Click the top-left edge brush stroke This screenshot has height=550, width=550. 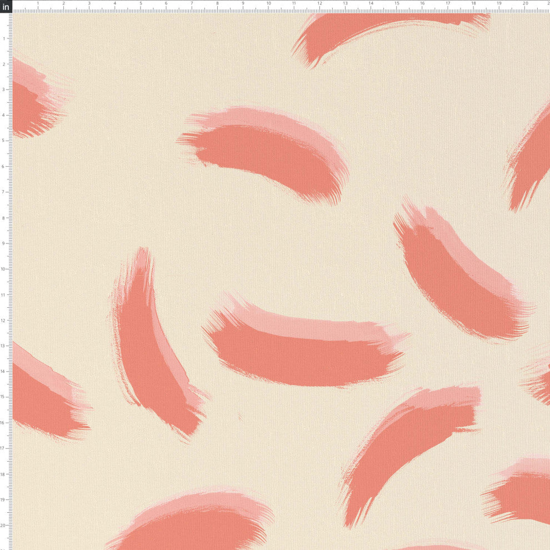coord(31,106)
